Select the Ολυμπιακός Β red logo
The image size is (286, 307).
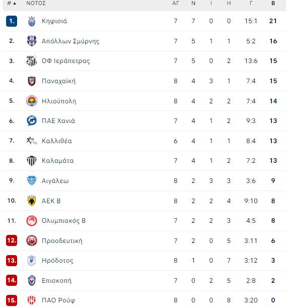coord(32,221)
